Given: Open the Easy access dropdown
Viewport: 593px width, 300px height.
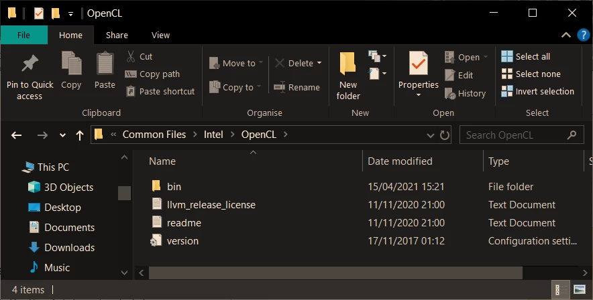Looking at the screenshot, I should tap(378, 73).
